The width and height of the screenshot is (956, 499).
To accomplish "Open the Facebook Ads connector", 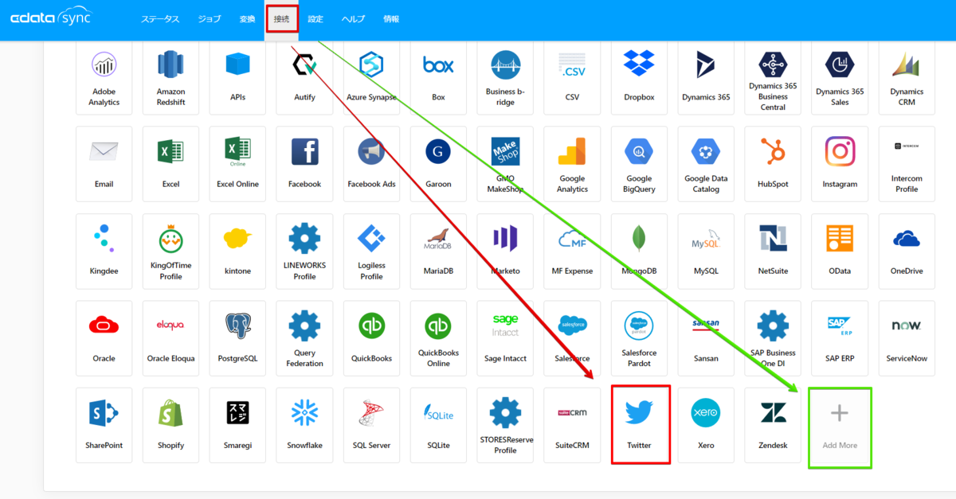I will point(372,164).
